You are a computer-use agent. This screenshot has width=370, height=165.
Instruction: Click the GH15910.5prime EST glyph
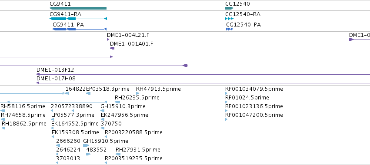coord(86,145)
